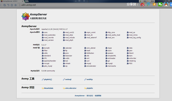Image resolution: width=172 pixels, height=101 pixels.
Task: Share to WeChat green icon
Action: pos(160,4)
